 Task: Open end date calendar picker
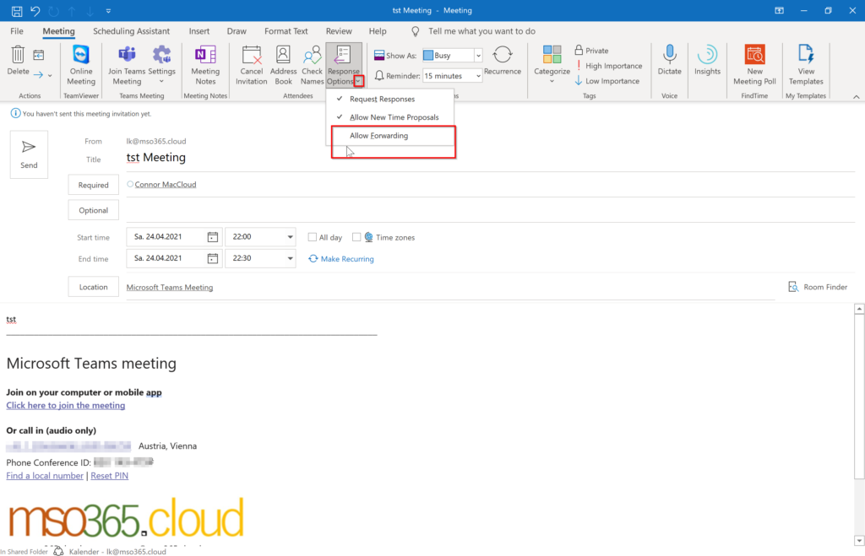212,258
